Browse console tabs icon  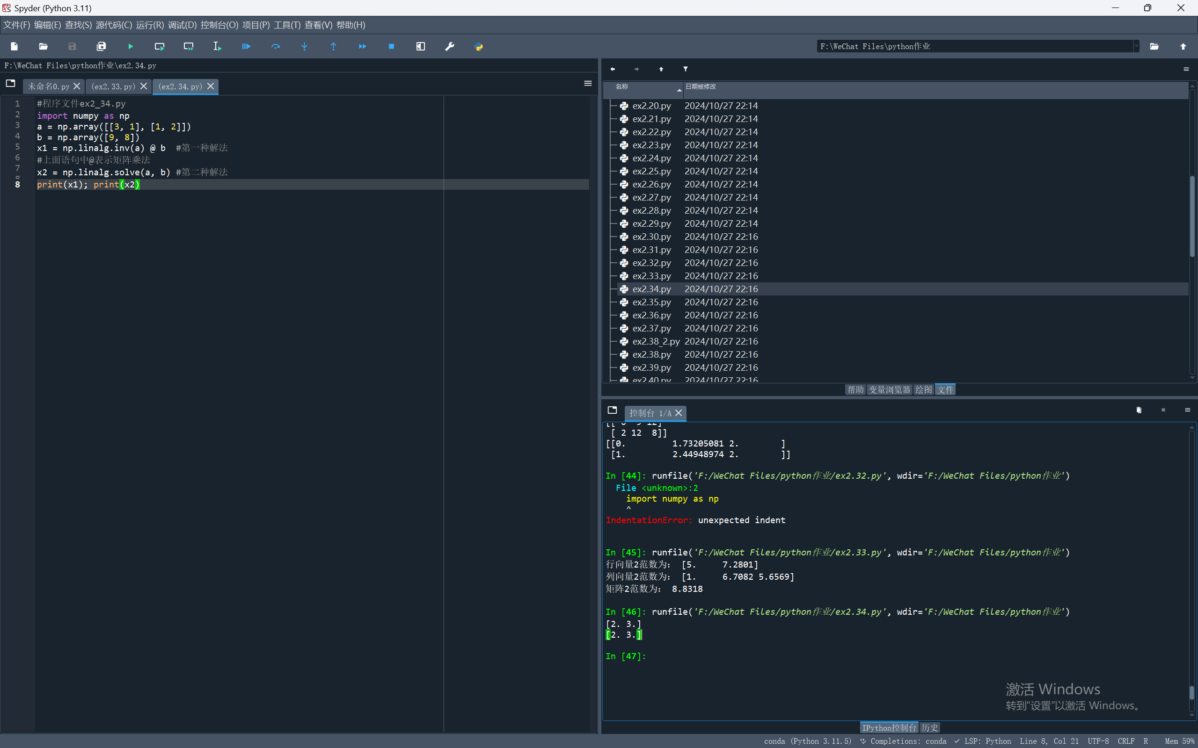click(613, 410)
